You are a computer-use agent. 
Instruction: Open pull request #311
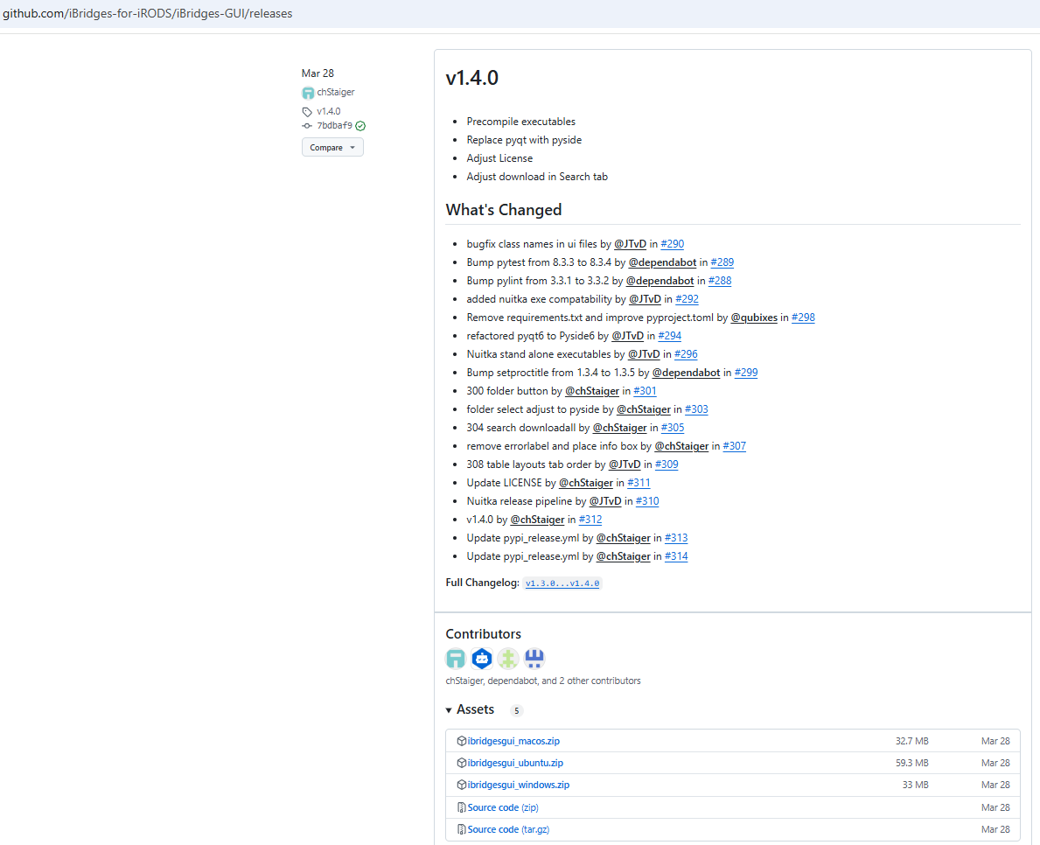point(639,483)
